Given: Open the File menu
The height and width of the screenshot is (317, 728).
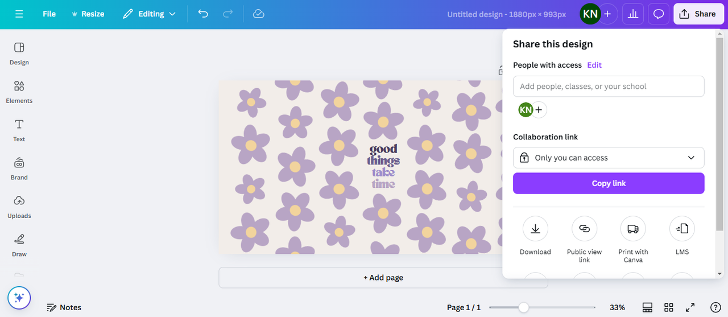Looking at the screenshot, I should pos(49,14).
